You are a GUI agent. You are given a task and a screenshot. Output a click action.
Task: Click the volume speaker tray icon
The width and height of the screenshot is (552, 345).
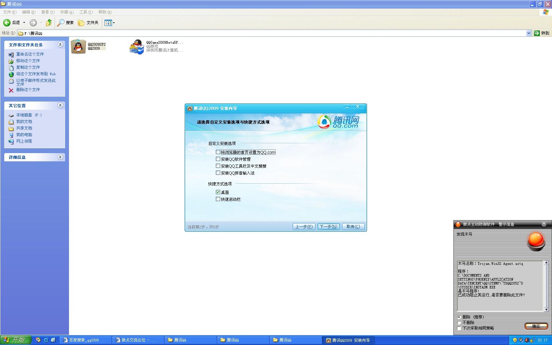527,340
